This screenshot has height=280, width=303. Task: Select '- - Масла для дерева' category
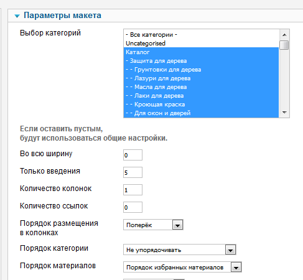pyautogui.click(x=201, y=87)
